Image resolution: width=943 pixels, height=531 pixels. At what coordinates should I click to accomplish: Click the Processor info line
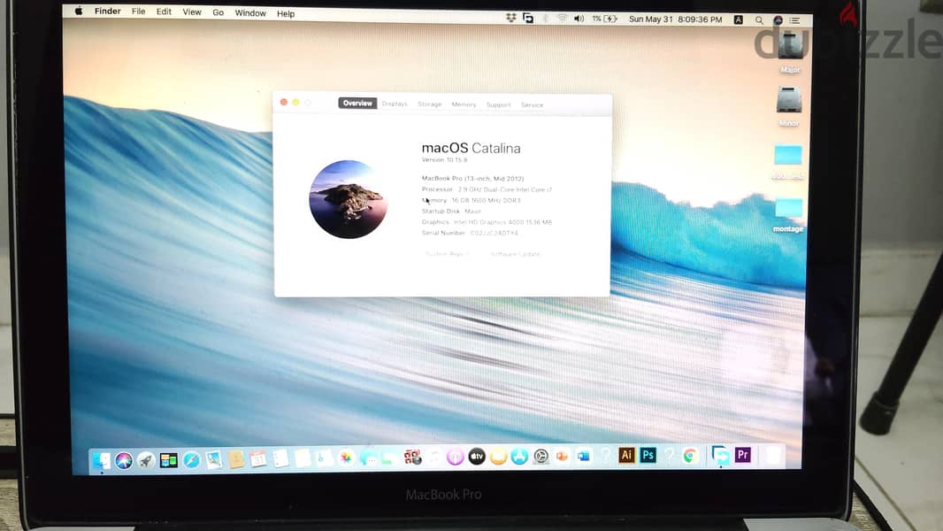[x=487, y=189]
